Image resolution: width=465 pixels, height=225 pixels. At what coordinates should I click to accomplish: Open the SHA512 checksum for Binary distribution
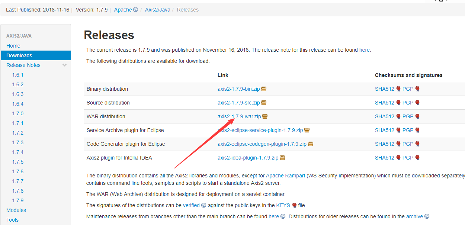(x=385, y=89)
